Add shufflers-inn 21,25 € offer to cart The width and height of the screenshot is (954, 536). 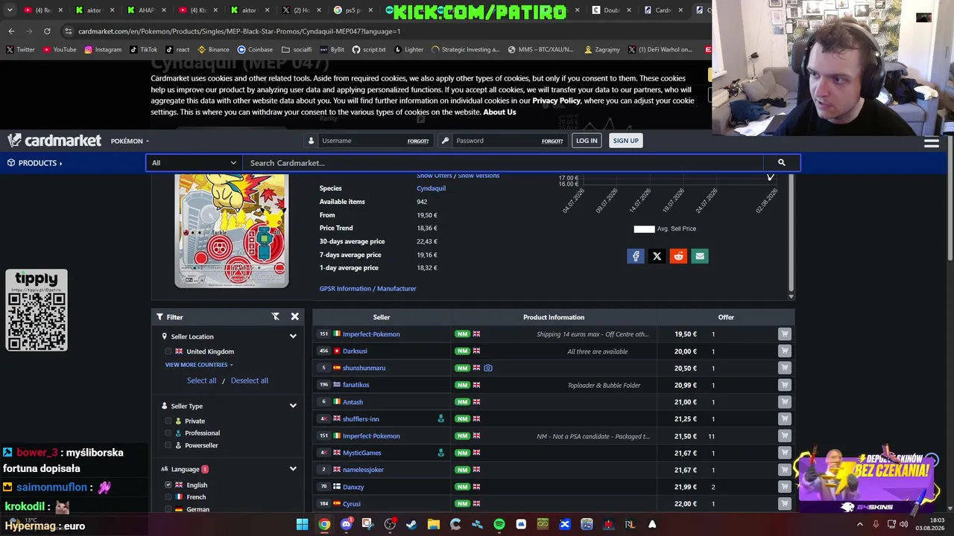tap(784, 419)
